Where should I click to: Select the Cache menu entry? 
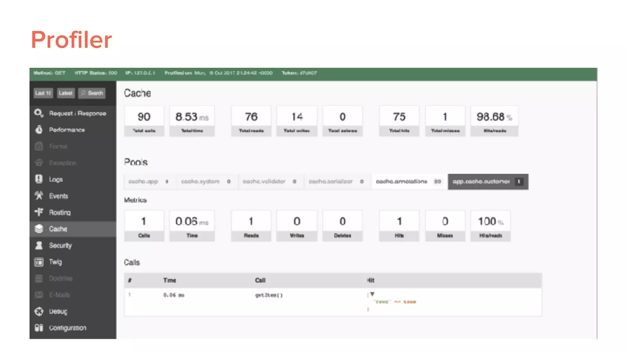click(73, 229)
